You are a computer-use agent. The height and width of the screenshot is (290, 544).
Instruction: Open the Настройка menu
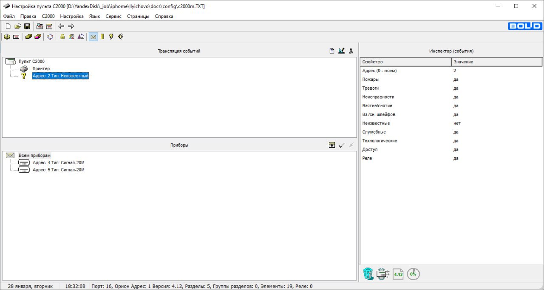(x=72, y=16)
